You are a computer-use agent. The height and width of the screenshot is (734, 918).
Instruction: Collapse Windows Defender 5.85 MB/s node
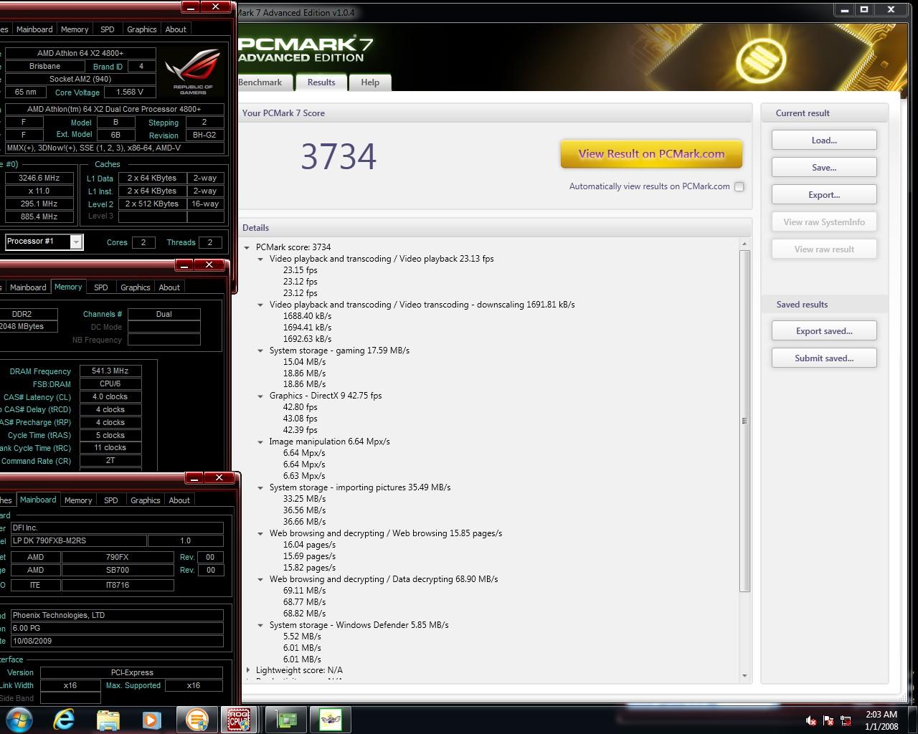(261, 625)
